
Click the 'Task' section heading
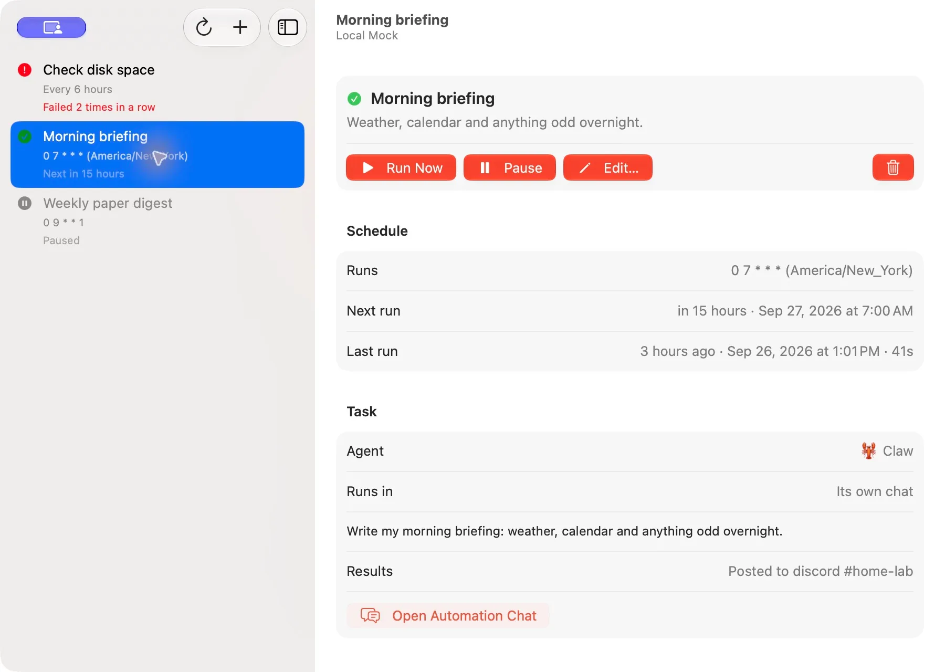pos(362,412)
